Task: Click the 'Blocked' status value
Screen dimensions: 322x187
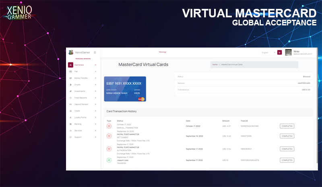Action: pos(306,77)
